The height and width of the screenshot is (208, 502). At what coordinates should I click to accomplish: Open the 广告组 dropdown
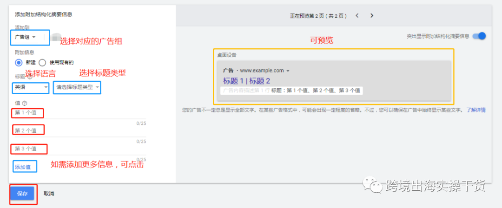pos(26,37)
